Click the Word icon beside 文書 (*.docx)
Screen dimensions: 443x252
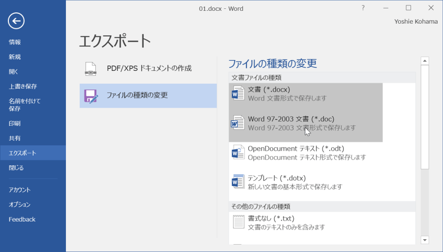[x=238, y=94]
